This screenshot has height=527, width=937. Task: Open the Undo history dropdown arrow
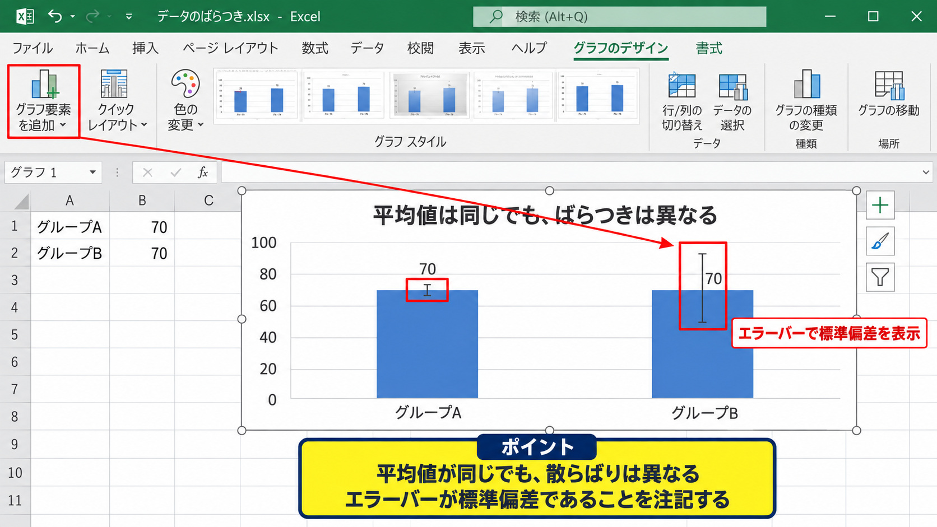coord(72,17)
